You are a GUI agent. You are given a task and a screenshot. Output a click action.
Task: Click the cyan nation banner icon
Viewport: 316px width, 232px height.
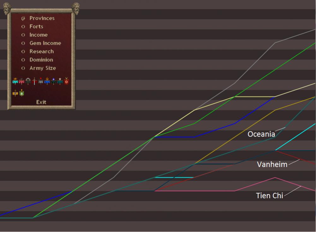click(x=15, y=82)
